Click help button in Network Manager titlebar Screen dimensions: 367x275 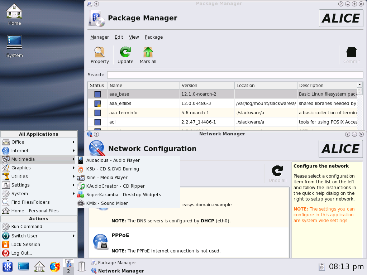pyautogui.click(x=348, y=134)
